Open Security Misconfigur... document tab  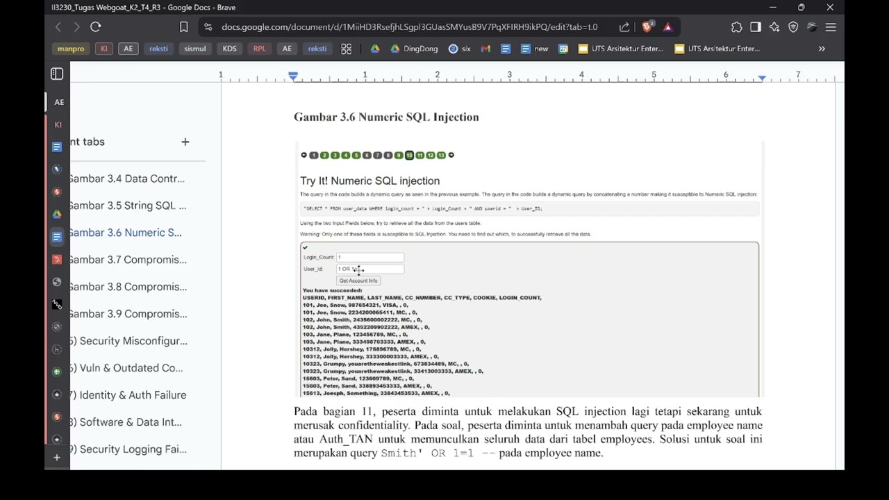(x=130, y=341)
